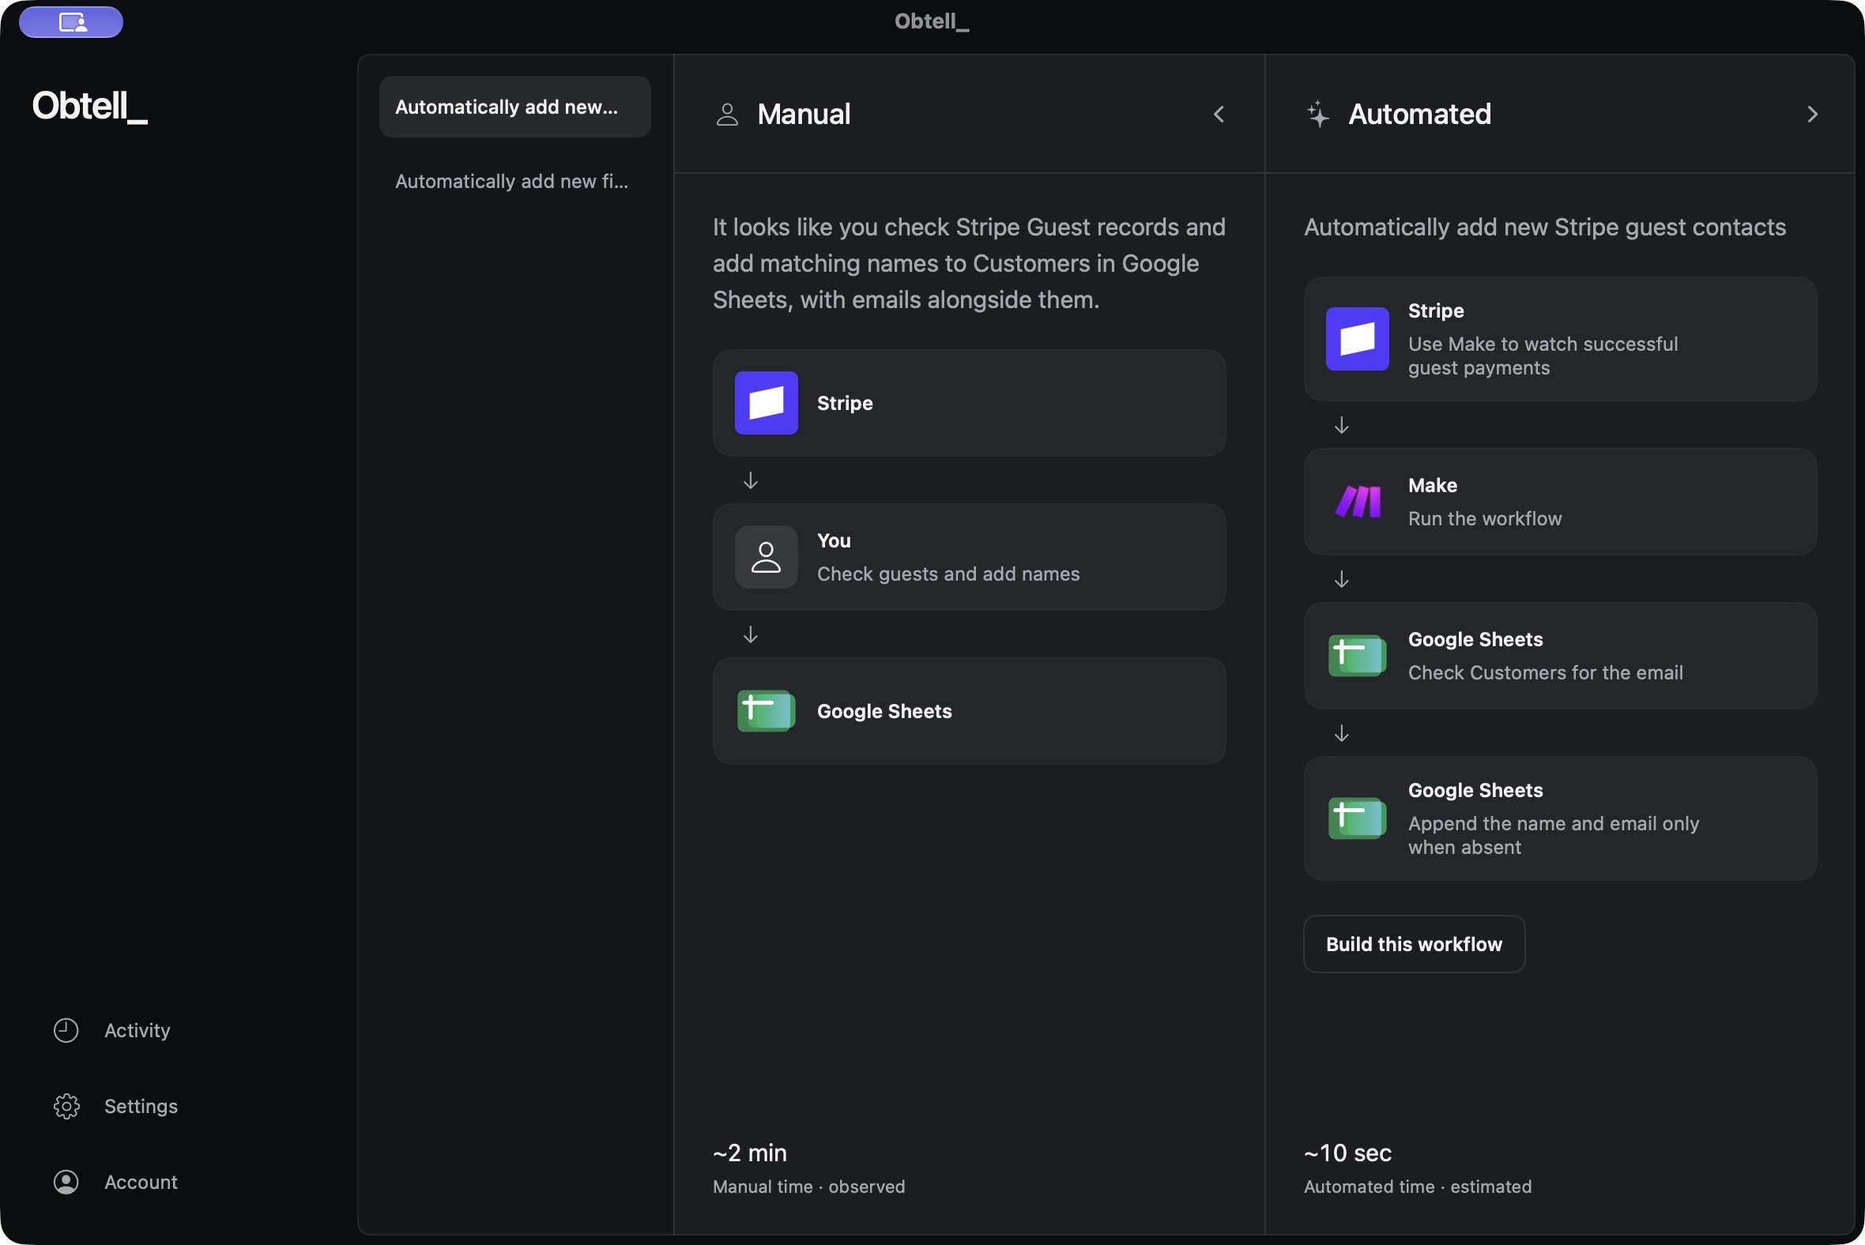
Task: Open the Make 'Run the workflow' card
Action: pyautogui.click(x=1559, y=501)
